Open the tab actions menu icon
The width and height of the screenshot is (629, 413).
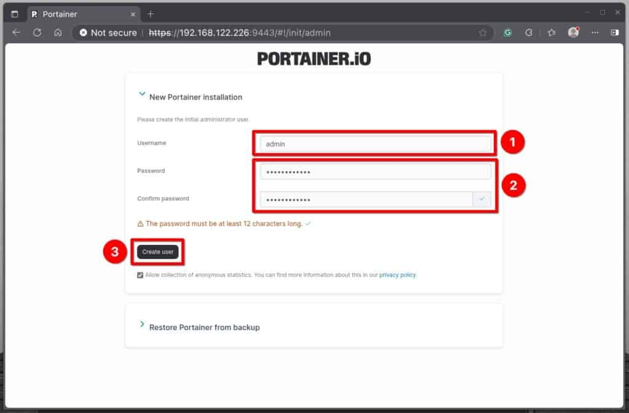(x=15, y=14)
